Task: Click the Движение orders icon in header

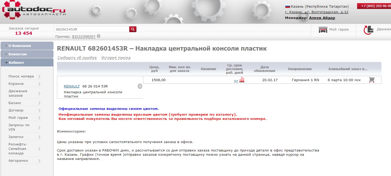Action: click(369, 30)
